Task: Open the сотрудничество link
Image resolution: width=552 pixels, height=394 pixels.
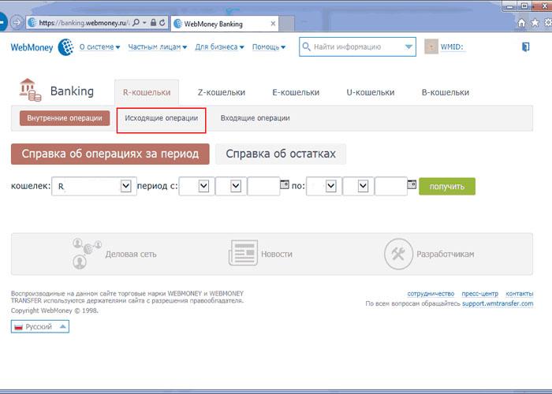Action: tap(431, 293)
